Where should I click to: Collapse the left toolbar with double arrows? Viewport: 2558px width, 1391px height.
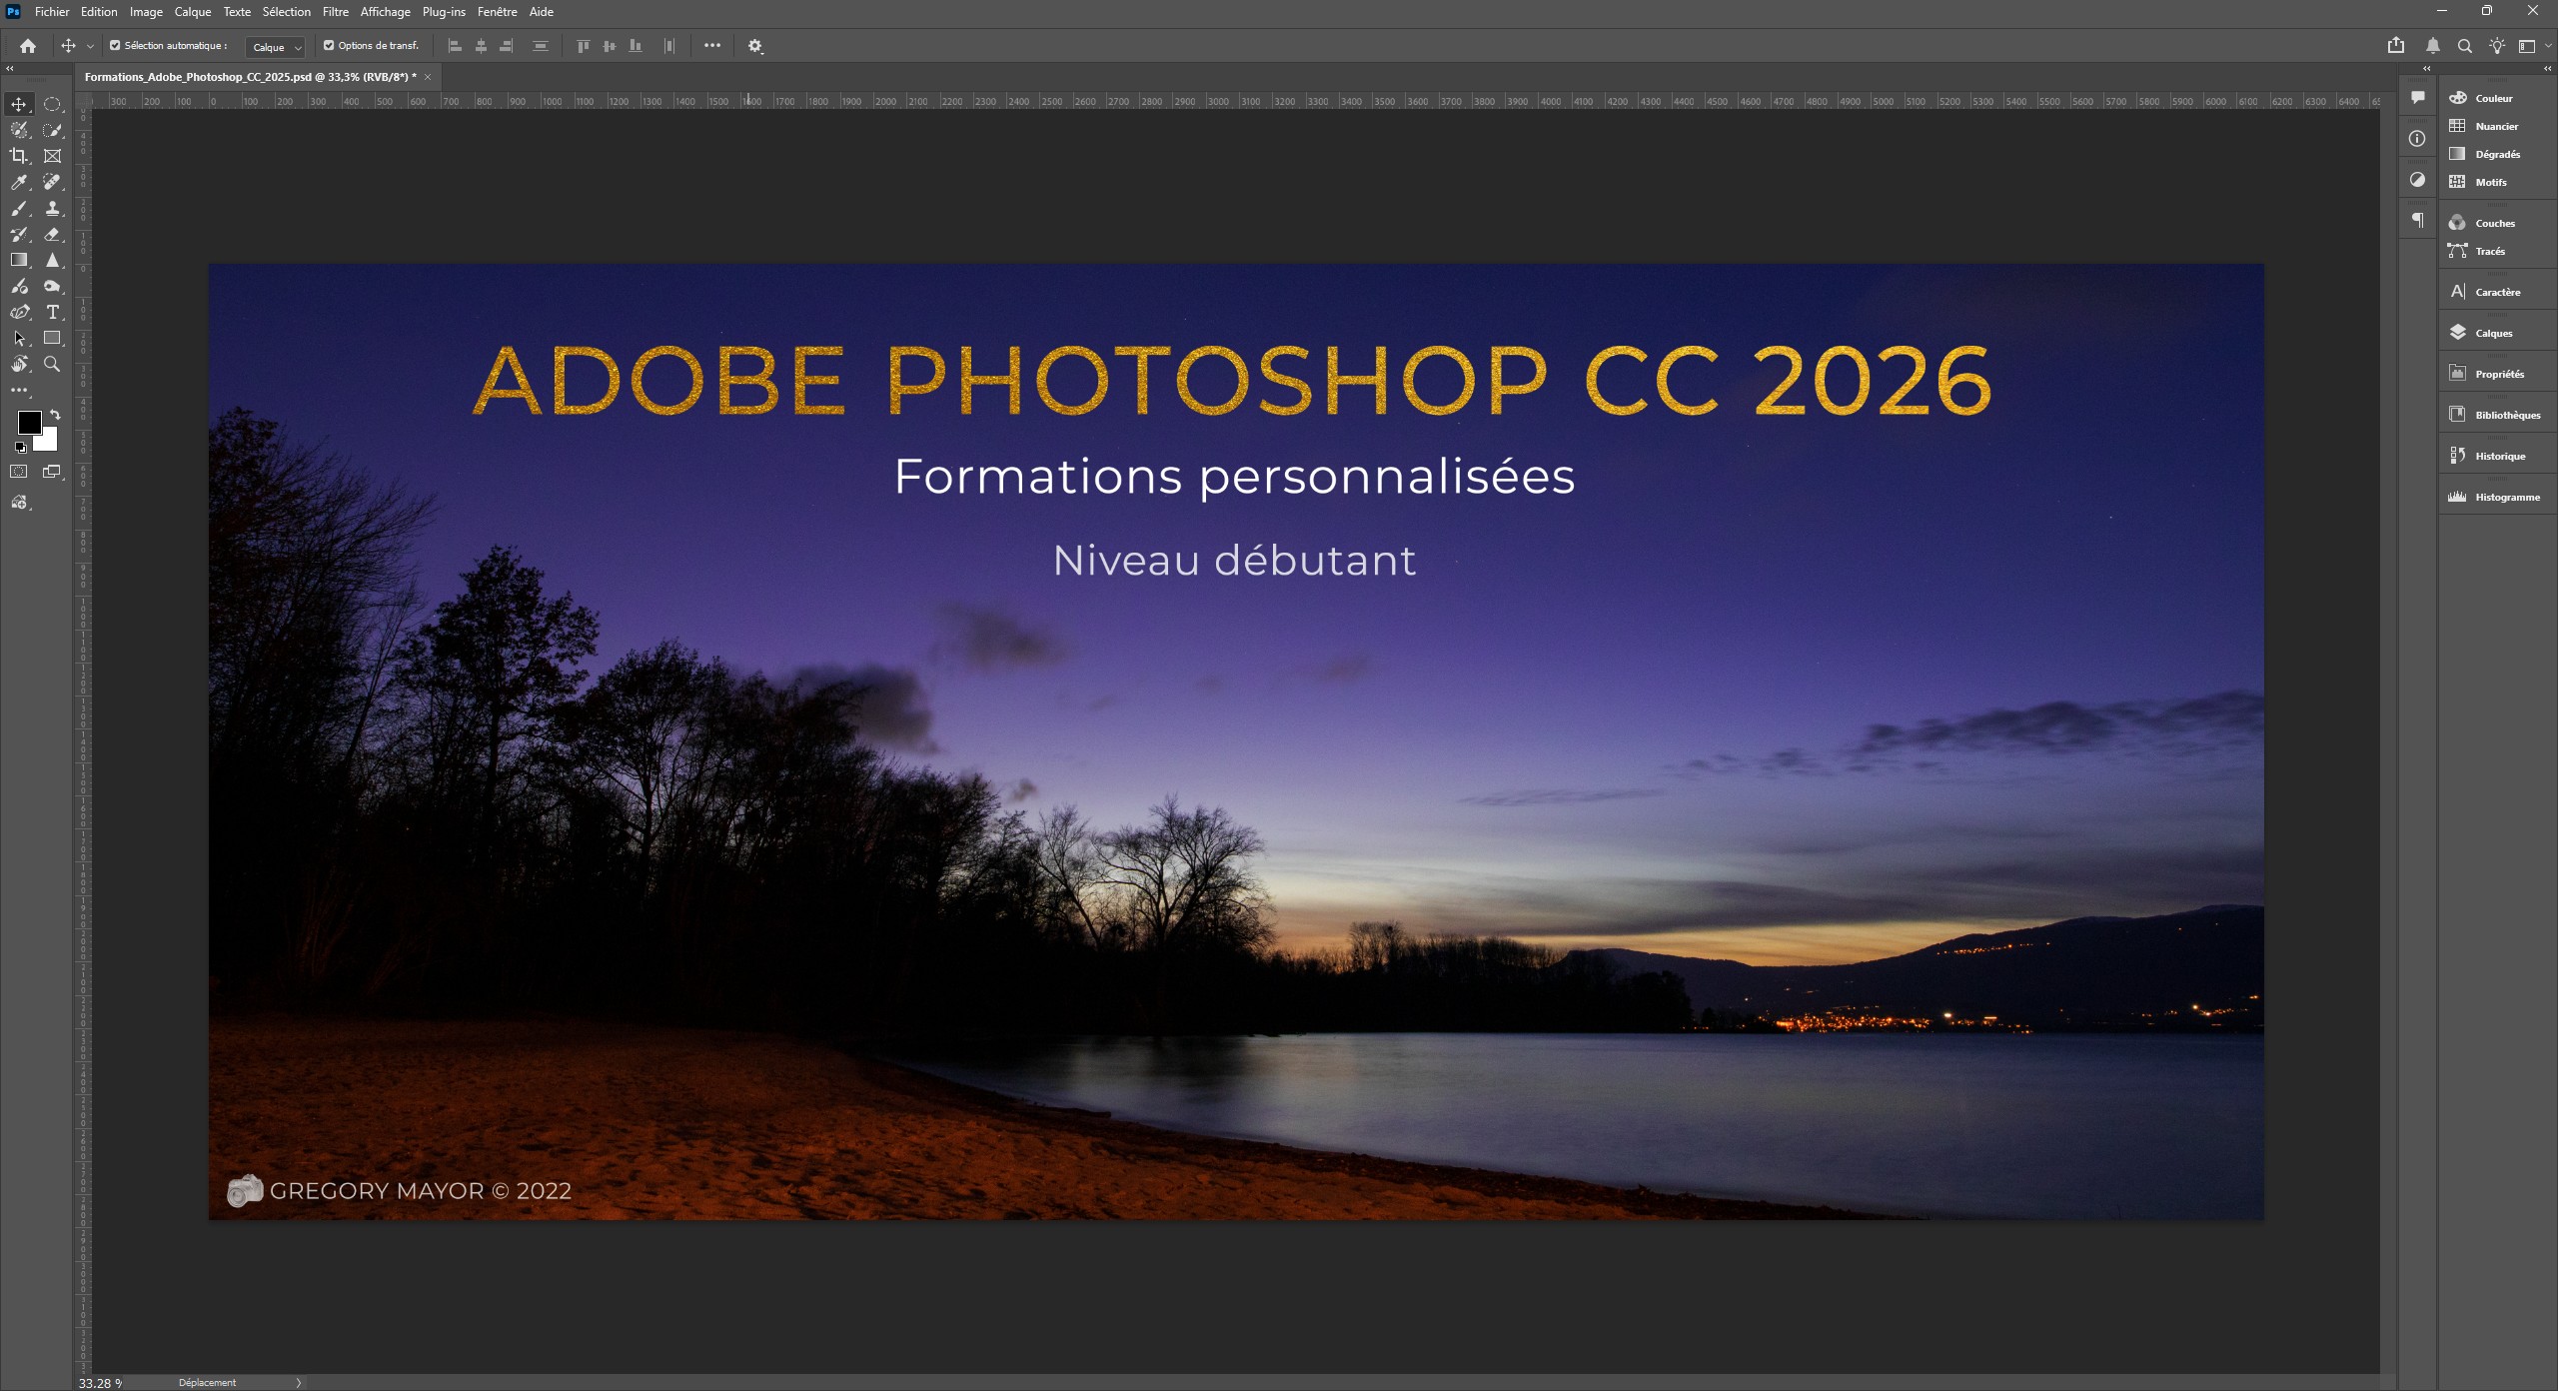point(10,69)
